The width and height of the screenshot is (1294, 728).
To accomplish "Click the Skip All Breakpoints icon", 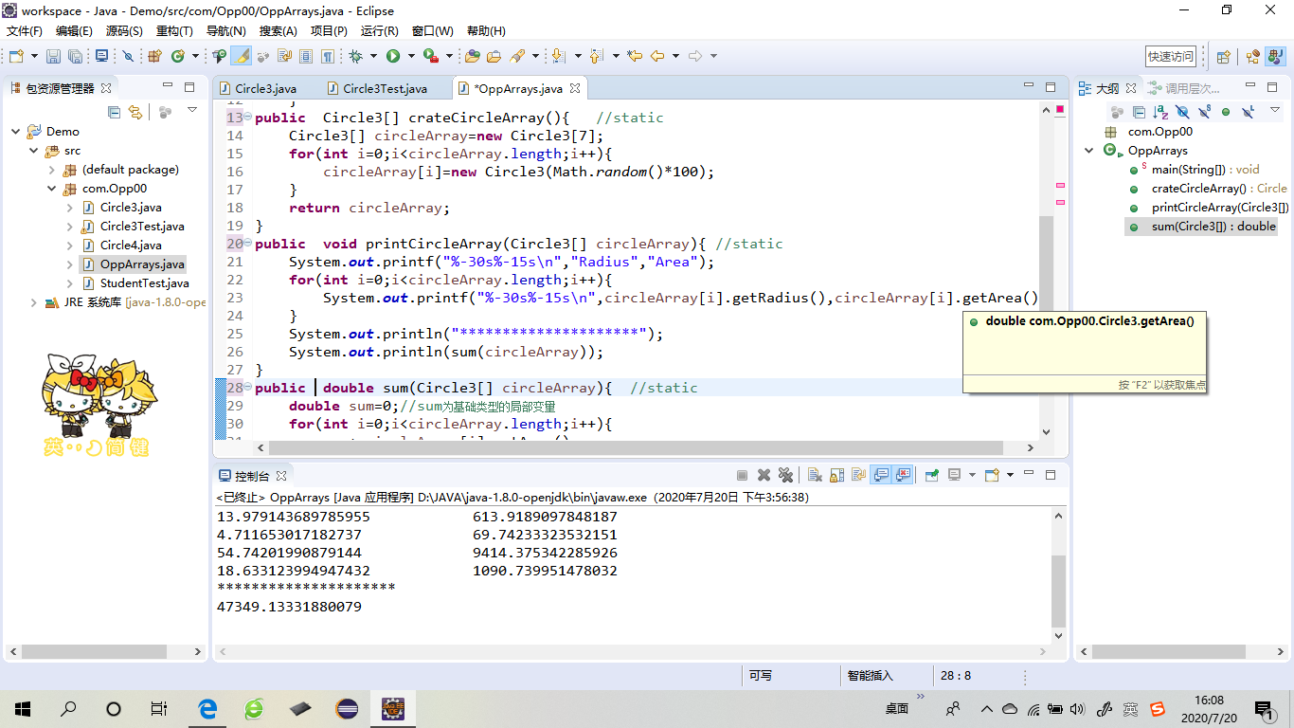I will coord(128,56).
